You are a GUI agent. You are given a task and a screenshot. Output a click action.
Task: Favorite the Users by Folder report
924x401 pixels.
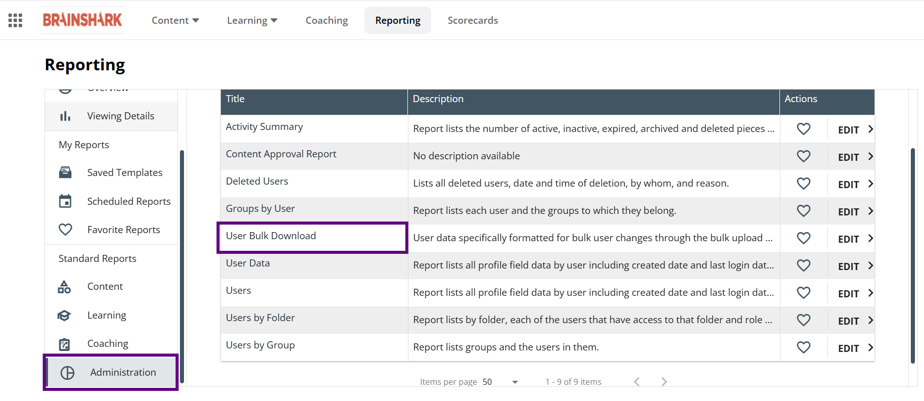[x=804, y=320]
